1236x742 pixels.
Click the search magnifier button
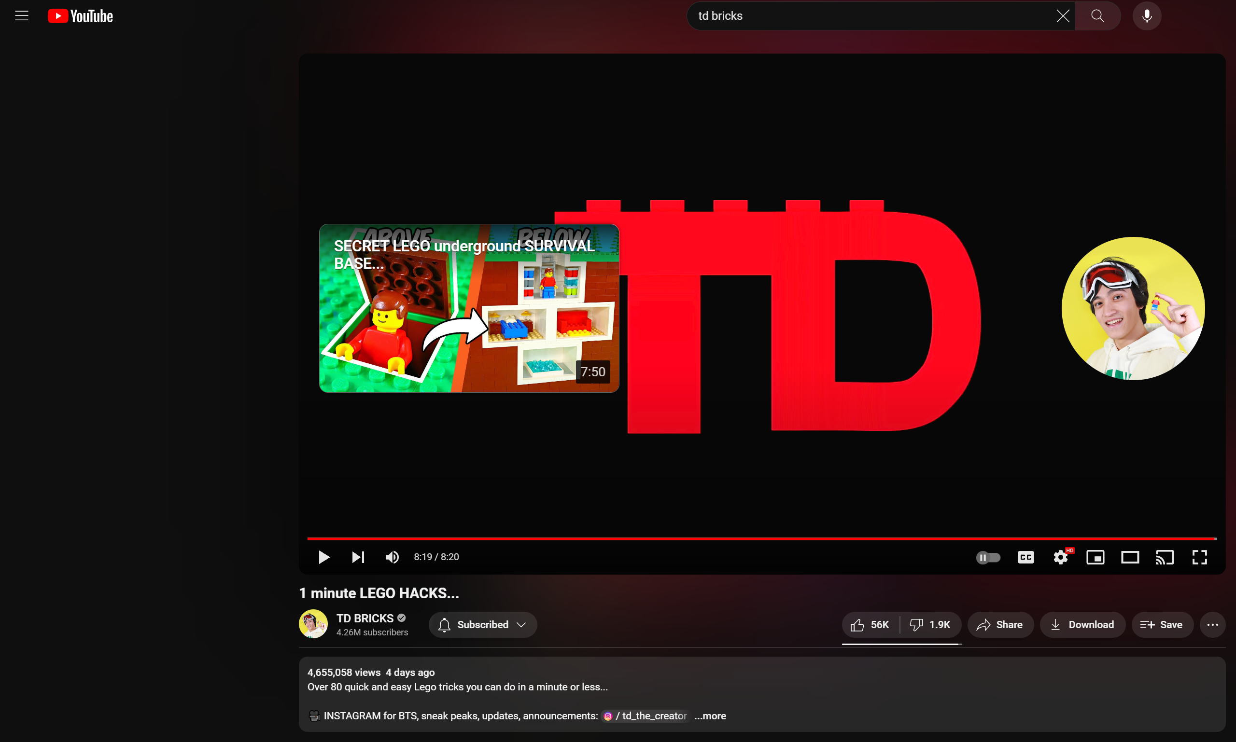pos(1097,16)
